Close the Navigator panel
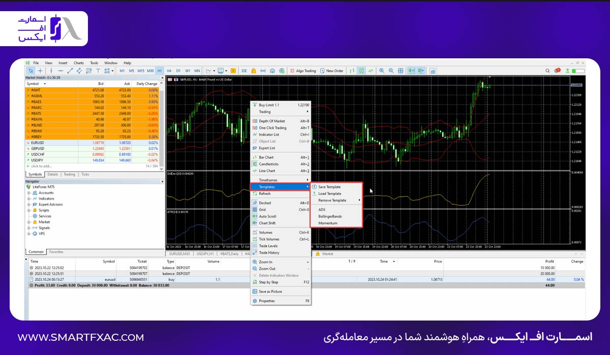610x355 pixels. pos(162,181)
